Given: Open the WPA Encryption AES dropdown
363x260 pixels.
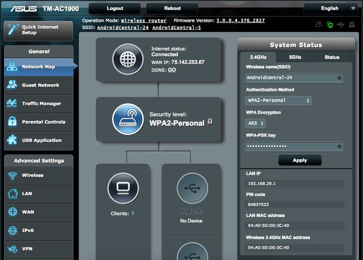Looking at the screenshot, I should [255, 123].
